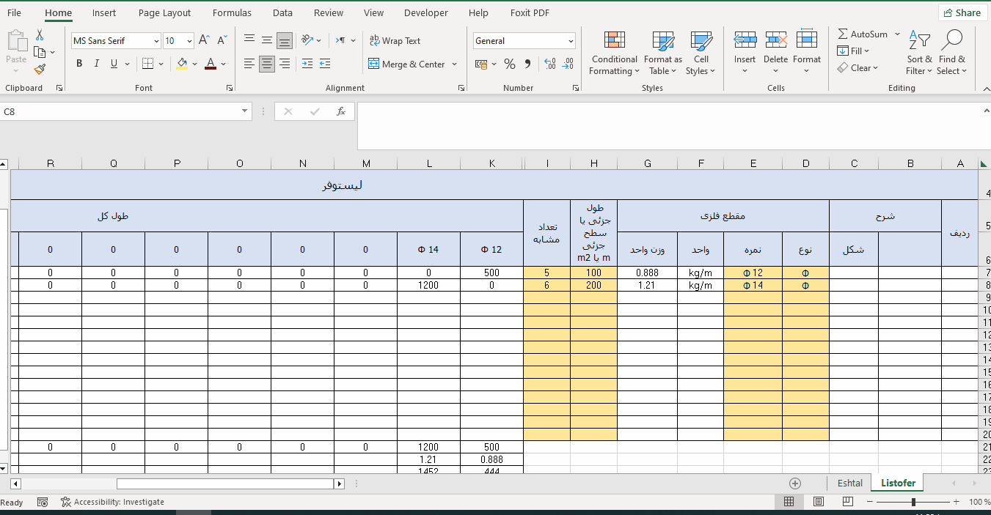This screenshot has width=991, height=515.
Task: Apply Comma Style number format
Action: (x=527, y=64)
